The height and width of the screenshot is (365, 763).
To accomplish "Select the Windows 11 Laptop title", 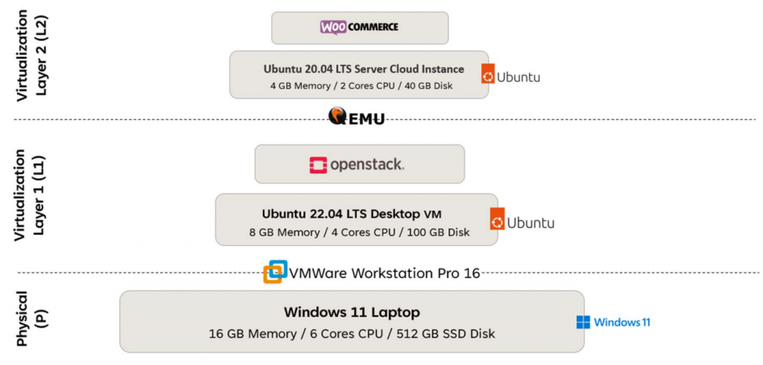I will click(x=352, y=312).
